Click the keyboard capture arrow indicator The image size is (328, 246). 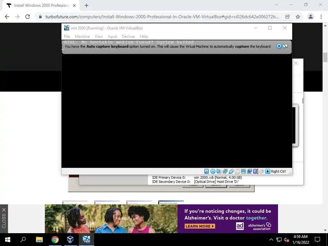pos(267,171)
